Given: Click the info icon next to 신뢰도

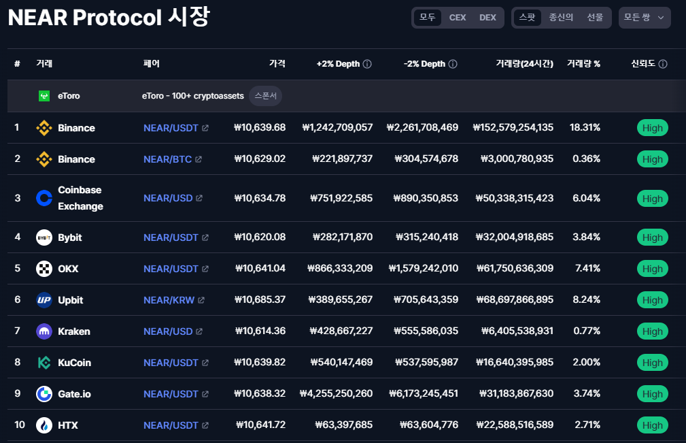Looking at the screenshot, I should 663,64.
